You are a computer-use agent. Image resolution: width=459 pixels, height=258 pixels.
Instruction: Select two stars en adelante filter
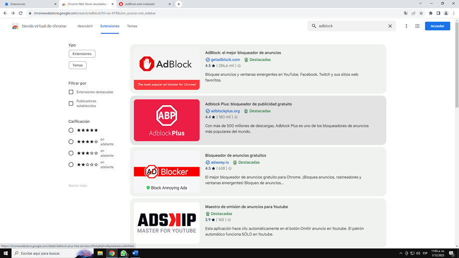click(x=71, y=164)
